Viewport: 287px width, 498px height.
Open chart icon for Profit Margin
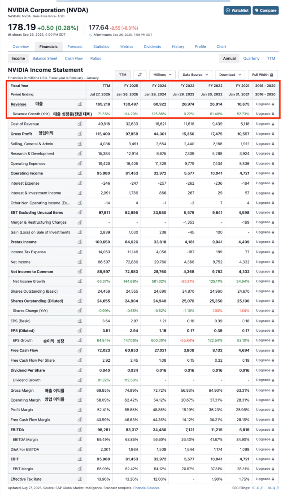(80, 410)
